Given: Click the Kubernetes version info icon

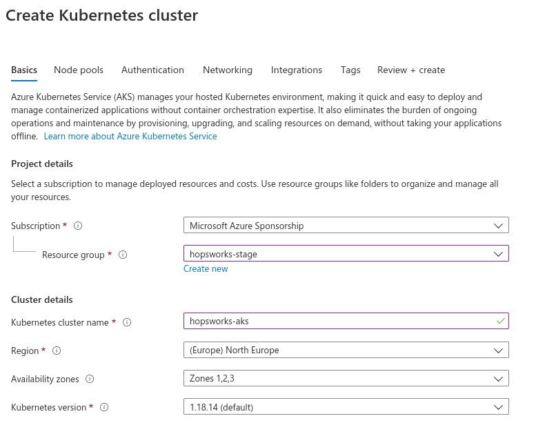Looking at the screenshot, I should tap(104, 407).
